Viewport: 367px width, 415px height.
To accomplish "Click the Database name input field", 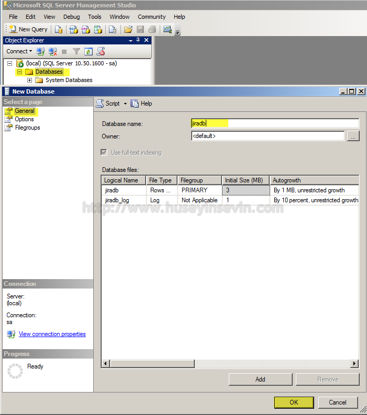I will pos(275,123).
